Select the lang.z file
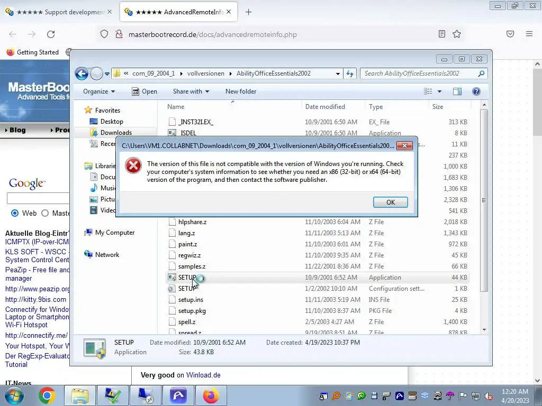Image resolution: width=542 pixels, height=406 pixels. [x=186, y=233]
